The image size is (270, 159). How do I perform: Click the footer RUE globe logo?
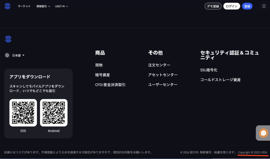(x=8, y=39)
